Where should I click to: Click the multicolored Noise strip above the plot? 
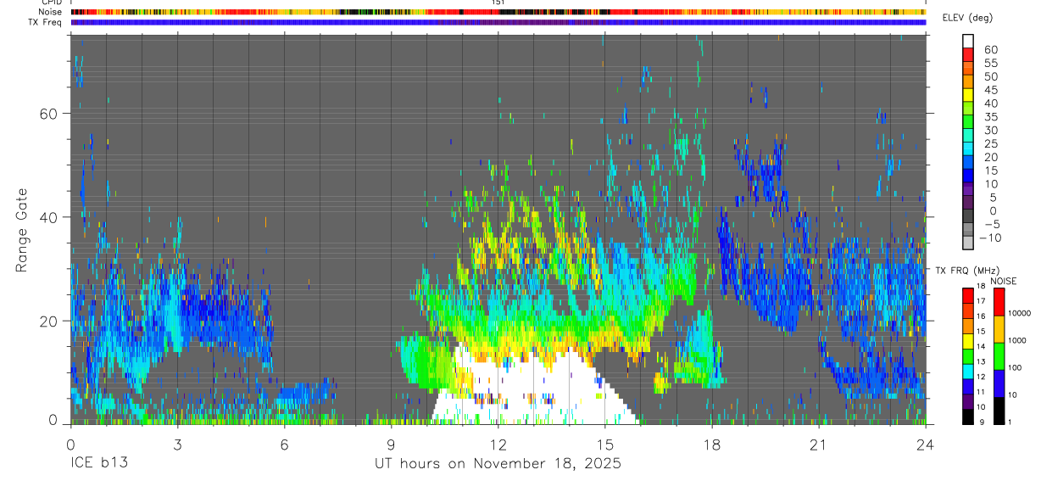pos(498,12)
